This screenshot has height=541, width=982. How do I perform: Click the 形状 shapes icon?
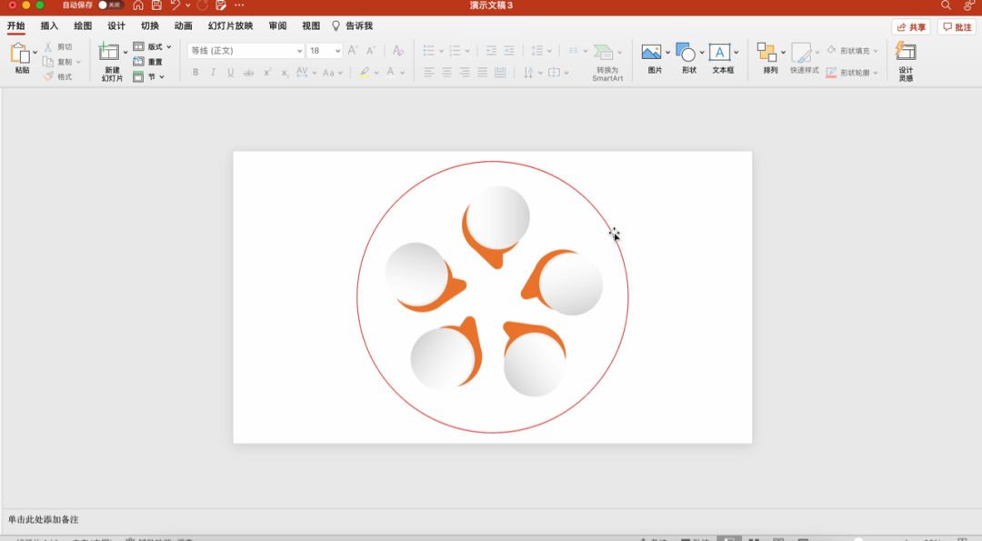686,53
